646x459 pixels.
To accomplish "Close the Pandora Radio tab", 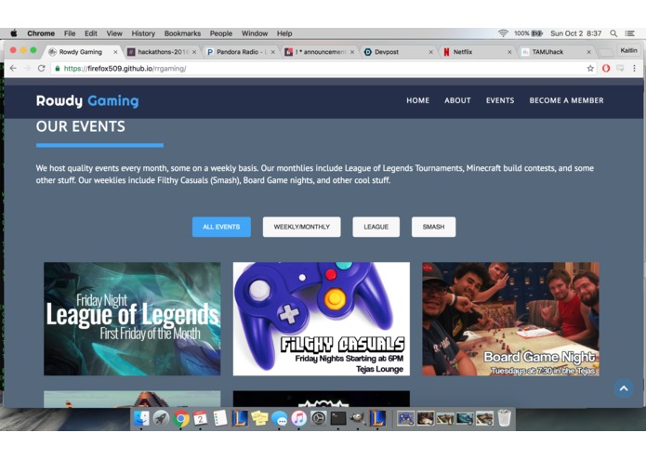I will (x=272, y=52).
